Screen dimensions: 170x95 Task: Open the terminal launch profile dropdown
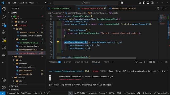coord(147,62)
